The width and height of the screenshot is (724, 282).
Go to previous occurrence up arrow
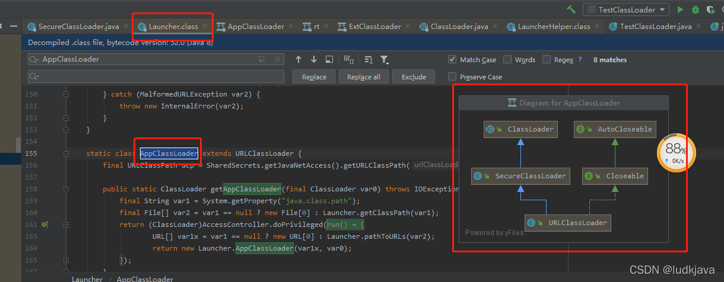click(x=299, y=59)
